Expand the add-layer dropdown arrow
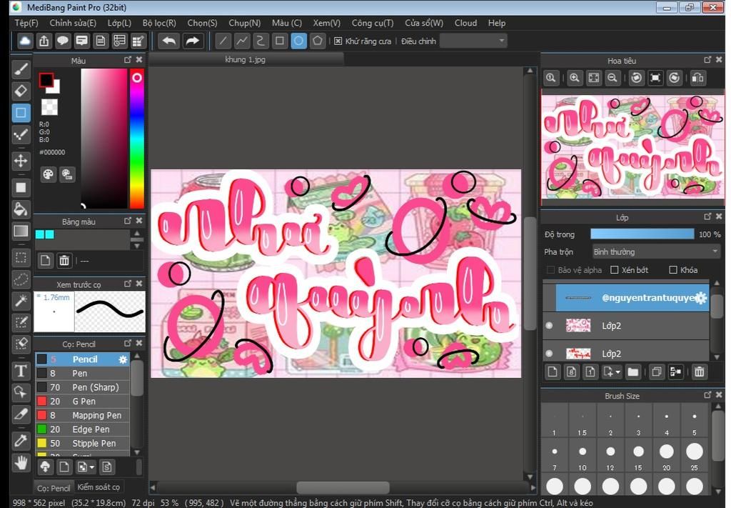The image size is (731, 508). pyautogui.click(x=618, y=372)
